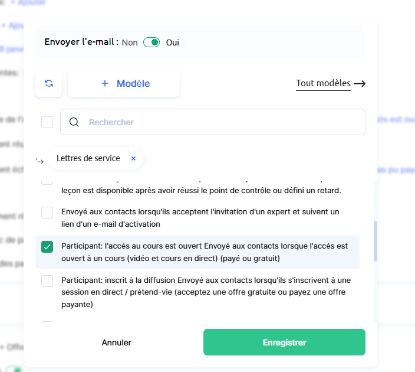Click the template list scrollbar
415x372 pixels.
point(375,241)
